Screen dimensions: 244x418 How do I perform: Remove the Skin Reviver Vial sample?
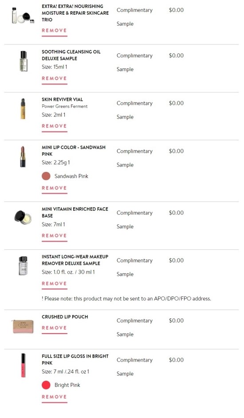coord(54,126)
